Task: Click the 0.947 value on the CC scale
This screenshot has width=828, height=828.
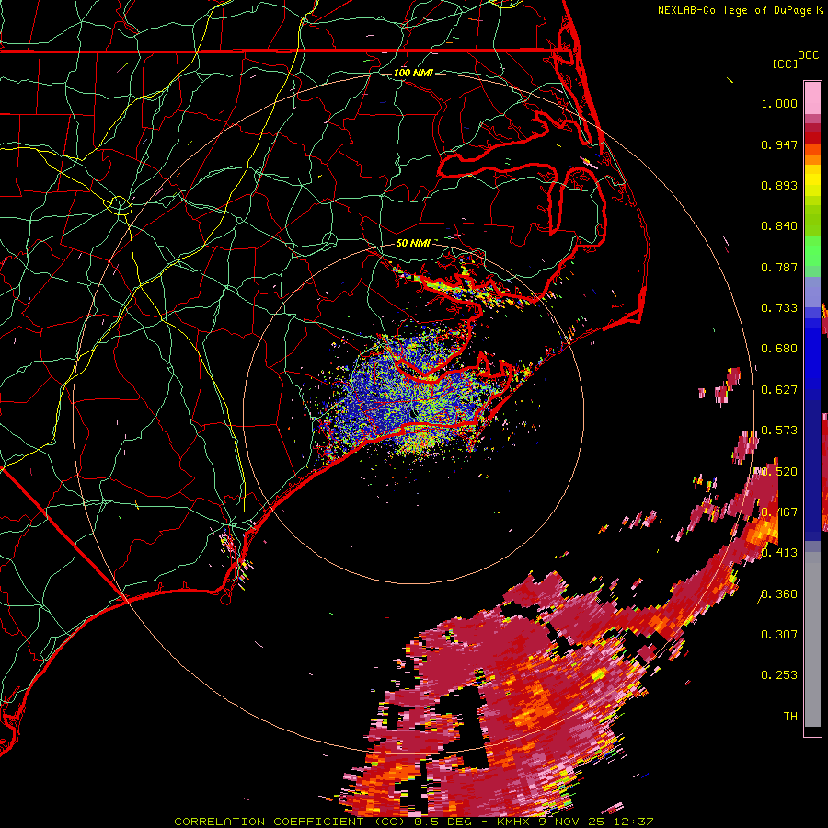Action: pyautogui.click(x=779, y=144)
